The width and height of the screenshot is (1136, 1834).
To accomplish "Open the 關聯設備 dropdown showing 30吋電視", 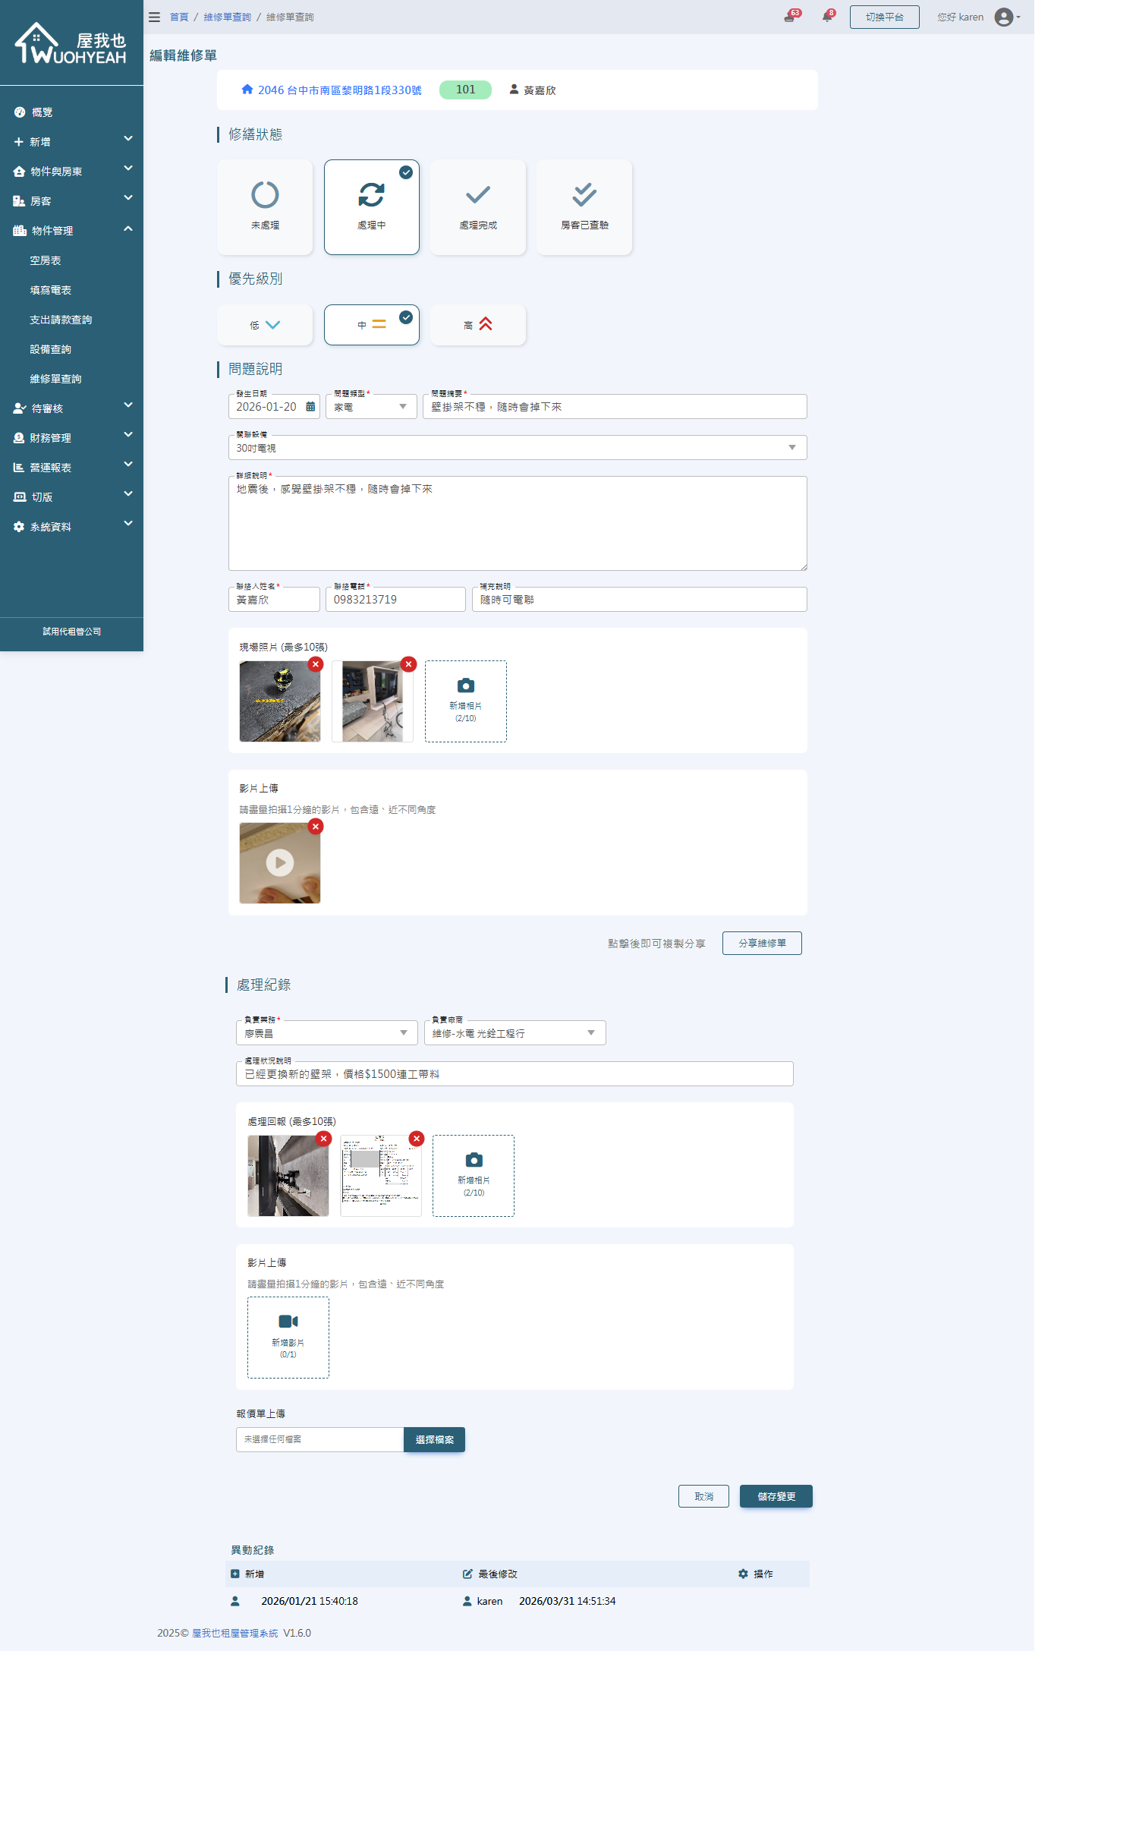I will coord(517,448).
